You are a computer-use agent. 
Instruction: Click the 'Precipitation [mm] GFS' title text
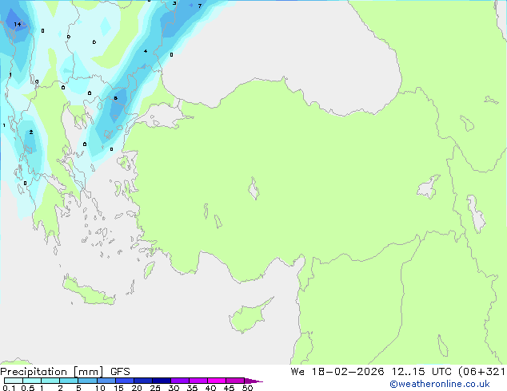[65, 372]
